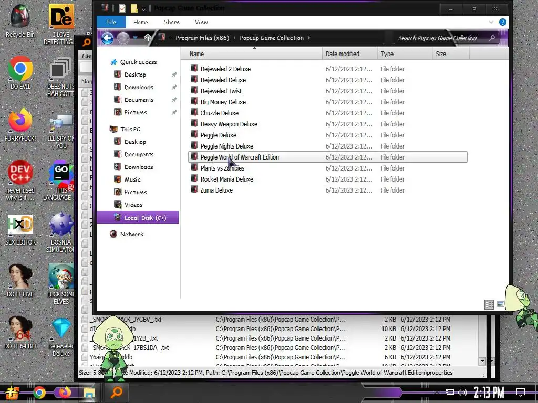The height and width of the screenshot is (403, 538).
Task: Sort by Size column header
Action: click(x=451, y=54)
